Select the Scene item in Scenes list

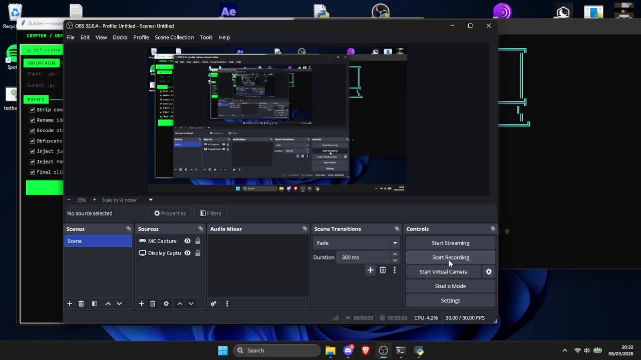98,241
